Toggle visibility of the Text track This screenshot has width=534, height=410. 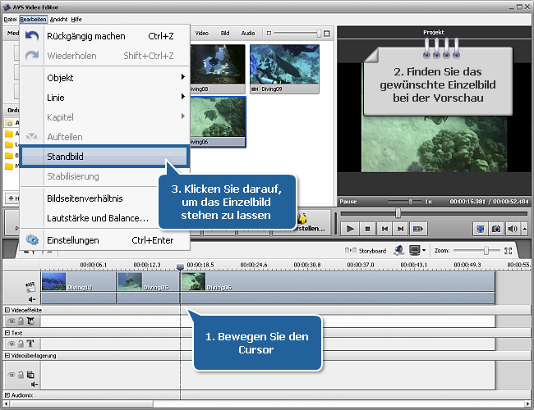(12, 344)
